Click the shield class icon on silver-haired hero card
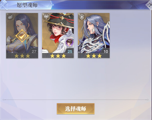152x120 pixels. pyautogui.click(x=82, y=17)
